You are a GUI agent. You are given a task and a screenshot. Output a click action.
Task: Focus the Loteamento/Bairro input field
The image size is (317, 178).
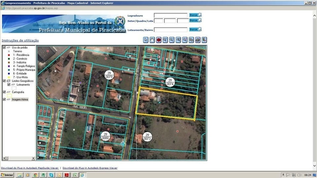tap(171, 30)
